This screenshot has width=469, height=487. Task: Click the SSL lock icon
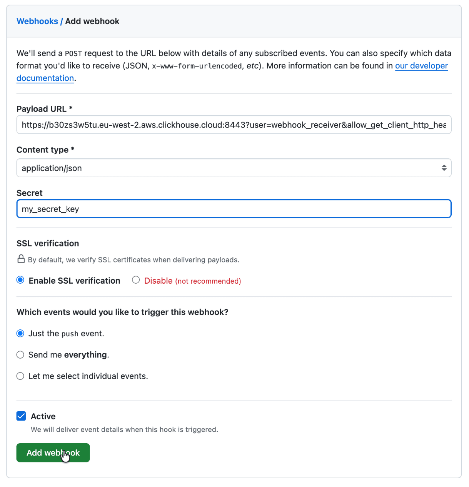[21, 259]
